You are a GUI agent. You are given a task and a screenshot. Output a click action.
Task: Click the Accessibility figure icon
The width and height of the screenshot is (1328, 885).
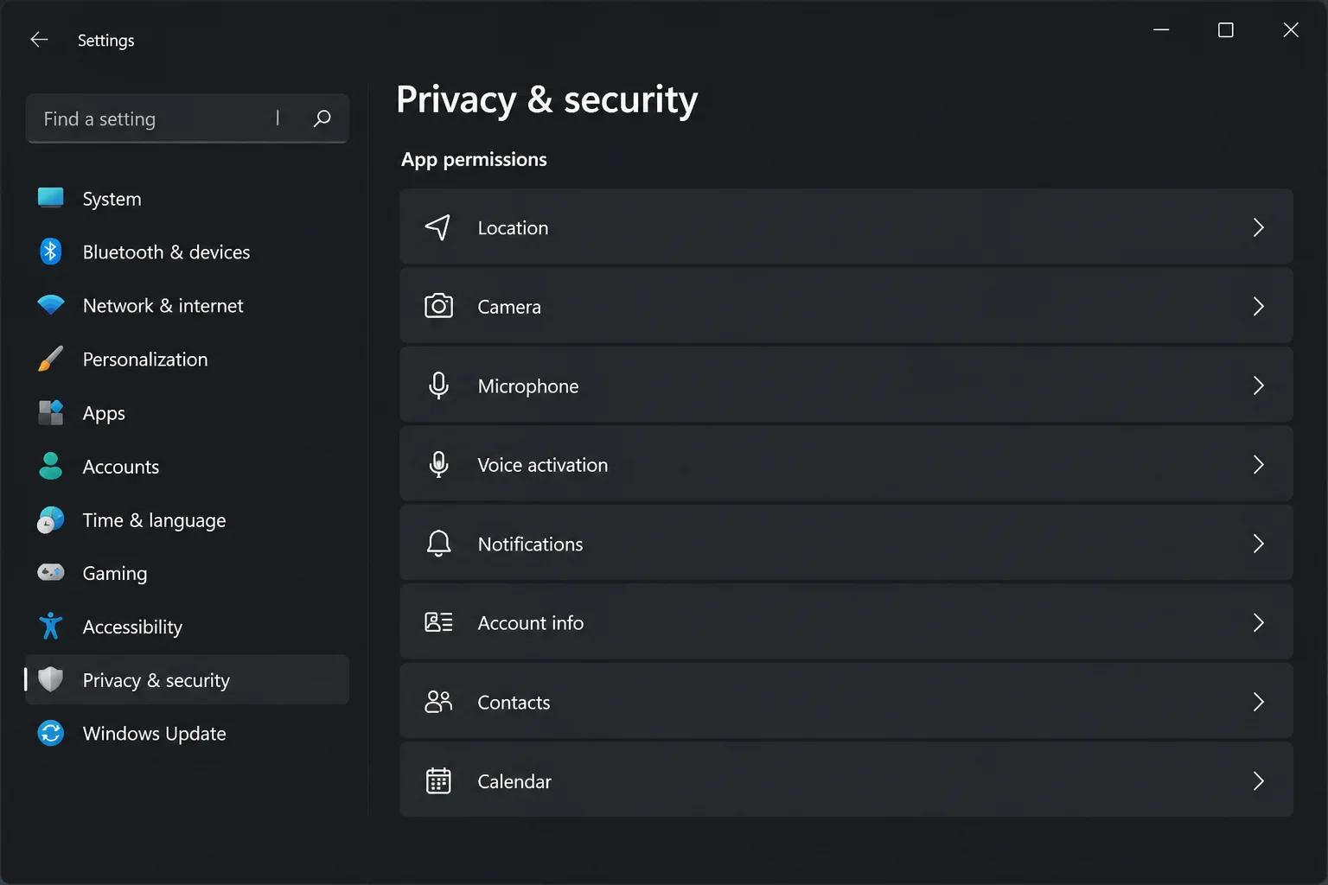coord(51,626)
